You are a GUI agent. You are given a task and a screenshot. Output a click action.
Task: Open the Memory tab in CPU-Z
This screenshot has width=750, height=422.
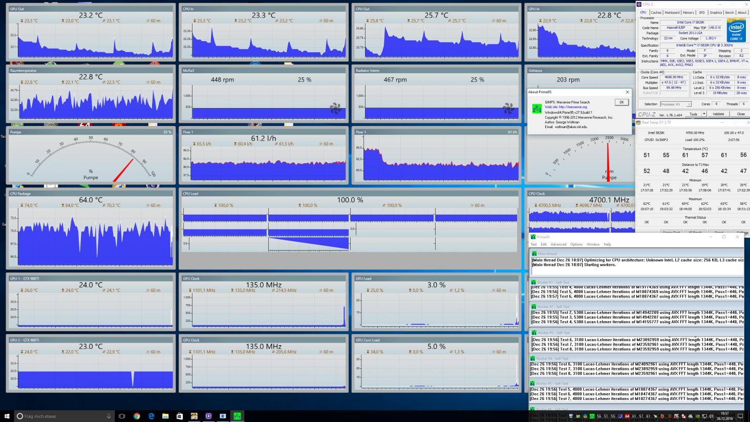[x=689, y=12]
